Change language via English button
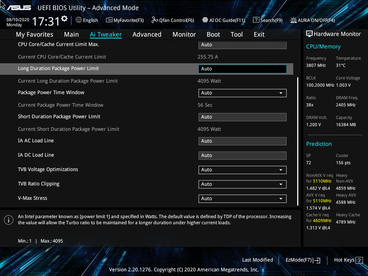This screenshot has height=276, width=368. 87,20
